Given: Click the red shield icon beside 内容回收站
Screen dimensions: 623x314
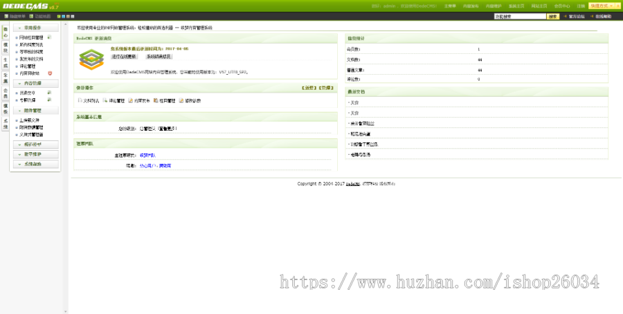Looking at the screenshot, I should (x=50, y=73).
